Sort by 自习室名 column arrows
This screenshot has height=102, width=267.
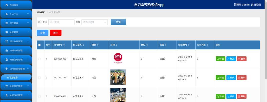pyautogui.click(x=83, y=45)
